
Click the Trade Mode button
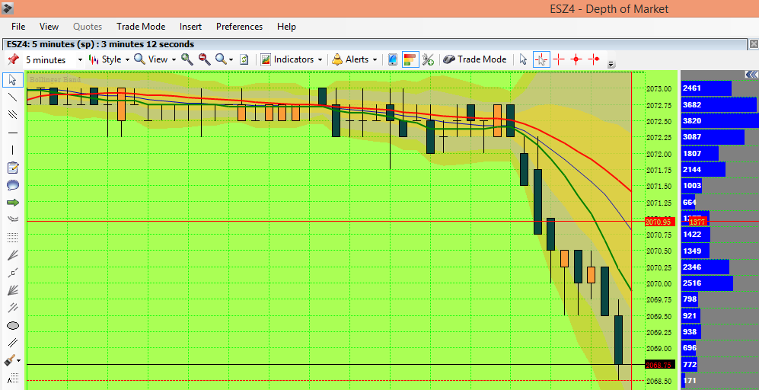(475, 59)
